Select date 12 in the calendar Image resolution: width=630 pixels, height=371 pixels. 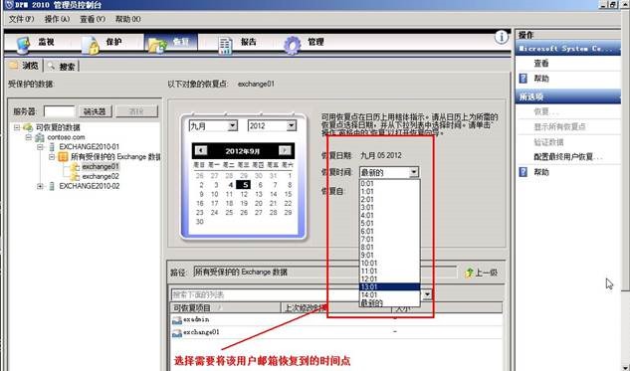coord(244,194)
